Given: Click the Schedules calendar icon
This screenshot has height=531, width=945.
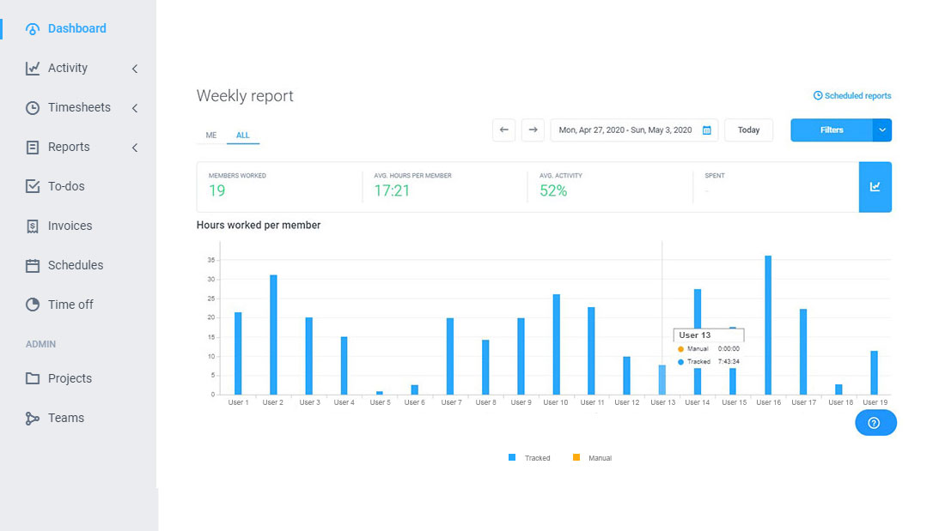Looking at the screenshot, I should coord(33,266).
